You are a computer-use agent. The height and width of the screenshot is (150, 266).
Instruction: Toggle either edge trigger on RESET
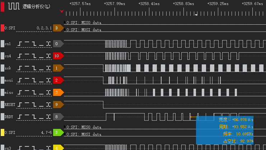click(x=48, y=105)
